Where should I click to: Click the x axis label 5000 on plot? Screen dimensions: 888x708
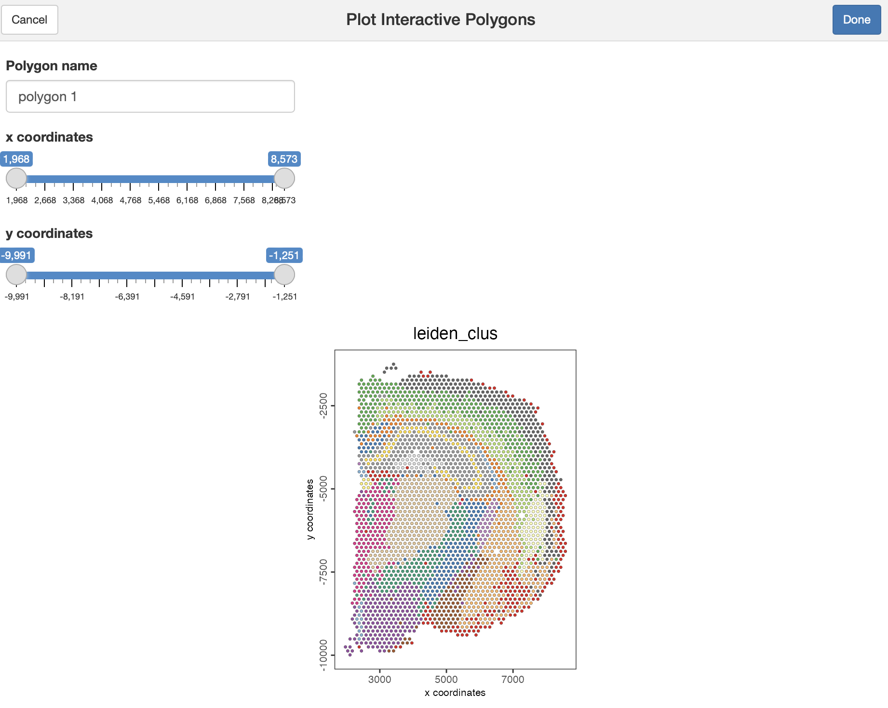[x=446, y=680]
